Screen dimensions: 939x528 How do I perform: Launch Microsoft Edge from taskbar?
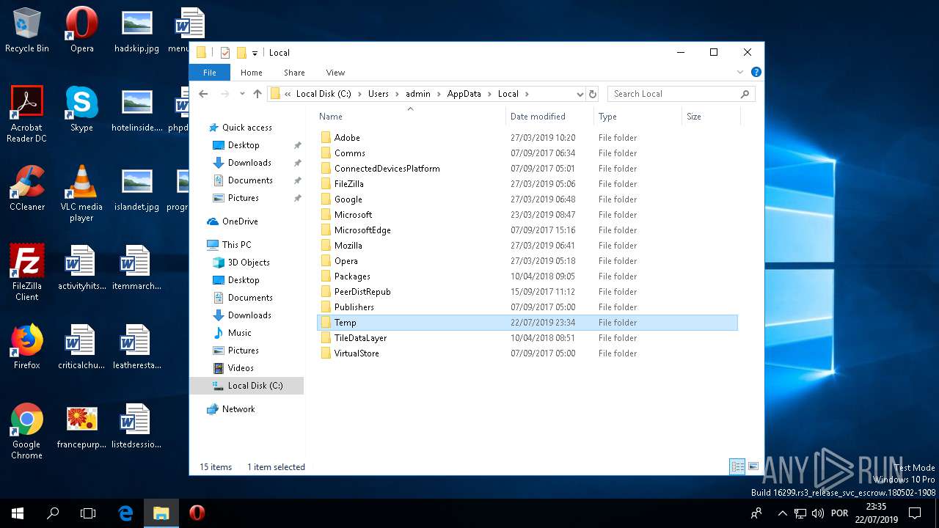(125, 513)
